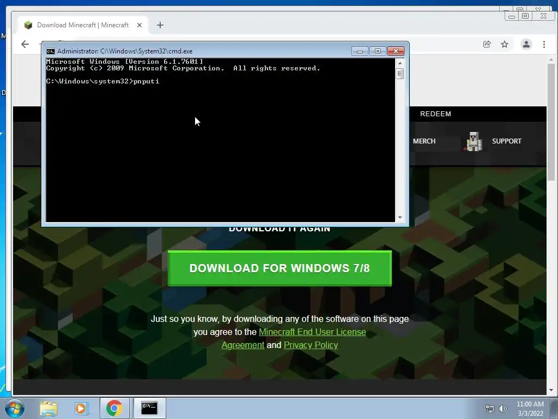Open Minecraft End User License link
Image resolution: width=558 pixels, height=419 pixels.
(312, 332)
